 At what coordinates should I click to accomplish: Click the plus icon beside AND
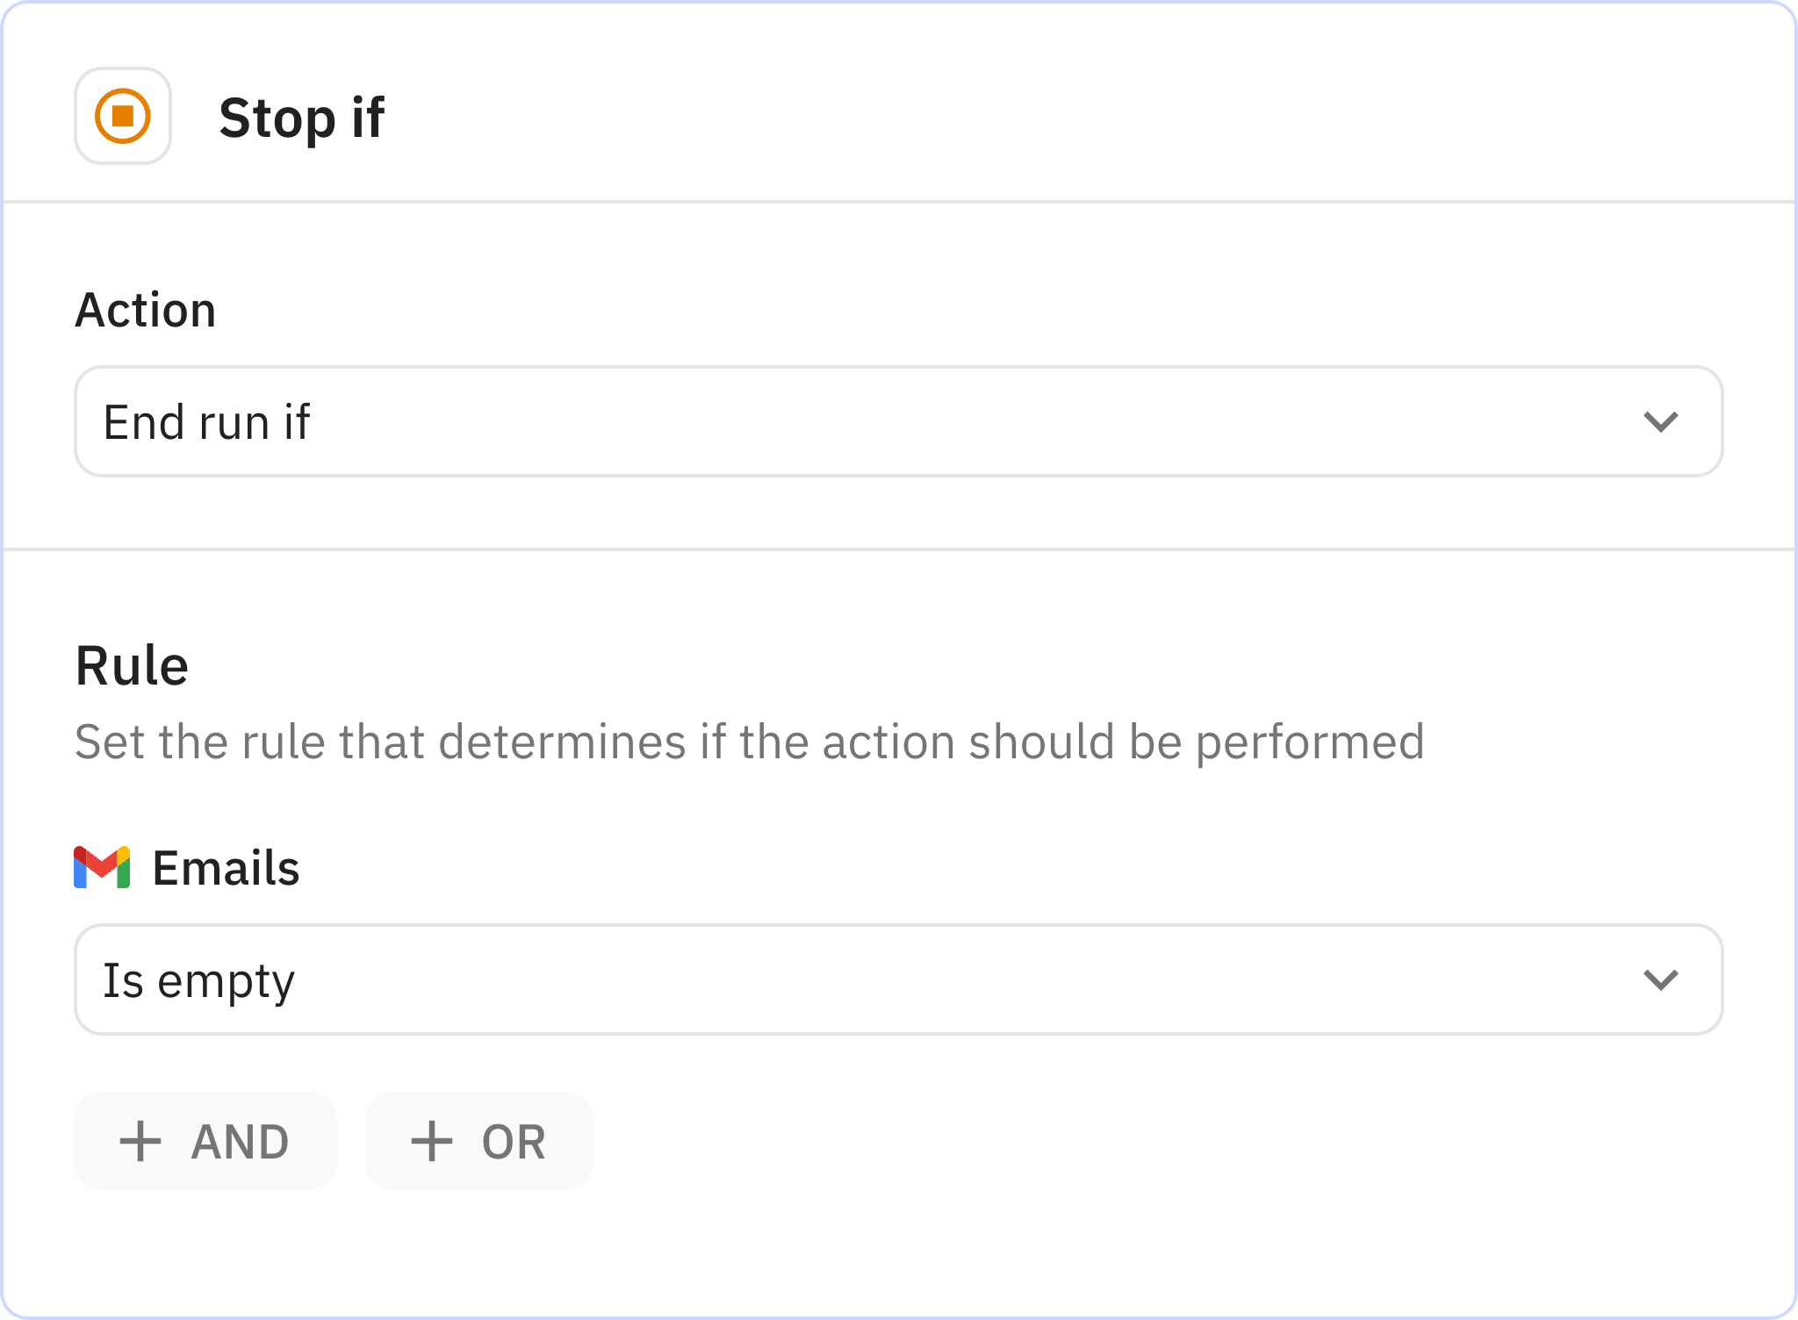point(140,1142)
